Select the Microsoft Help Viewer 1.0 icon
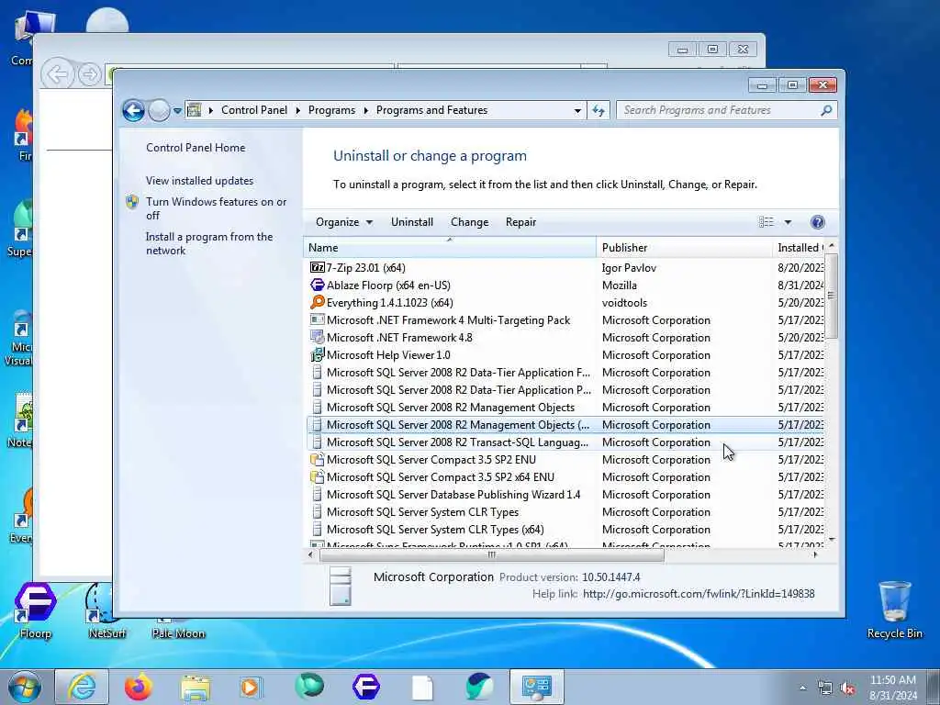 point(317,354)
